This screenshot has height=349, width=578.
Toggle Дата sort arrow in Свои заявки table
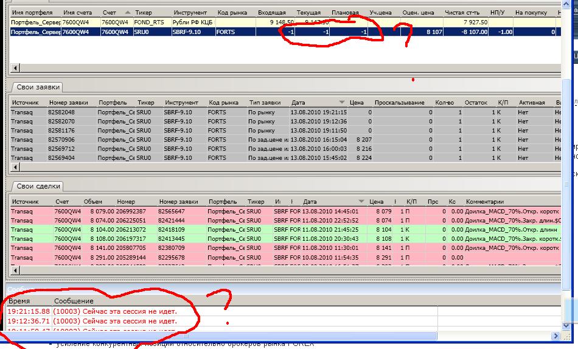click(x=342, y=103)
